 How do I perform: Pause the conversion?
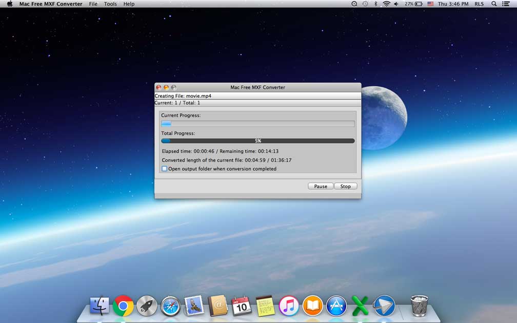coord(321,186)
